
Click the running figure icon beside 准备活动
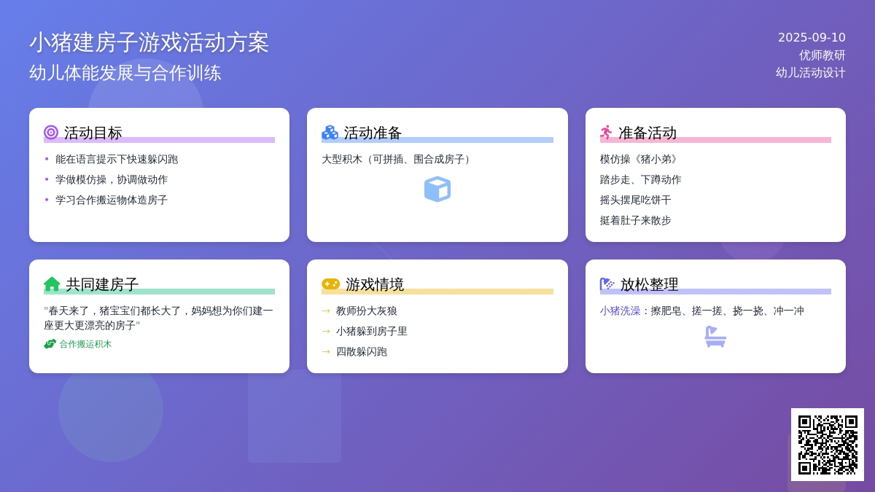pyautogui.click(x=606, y=133)
